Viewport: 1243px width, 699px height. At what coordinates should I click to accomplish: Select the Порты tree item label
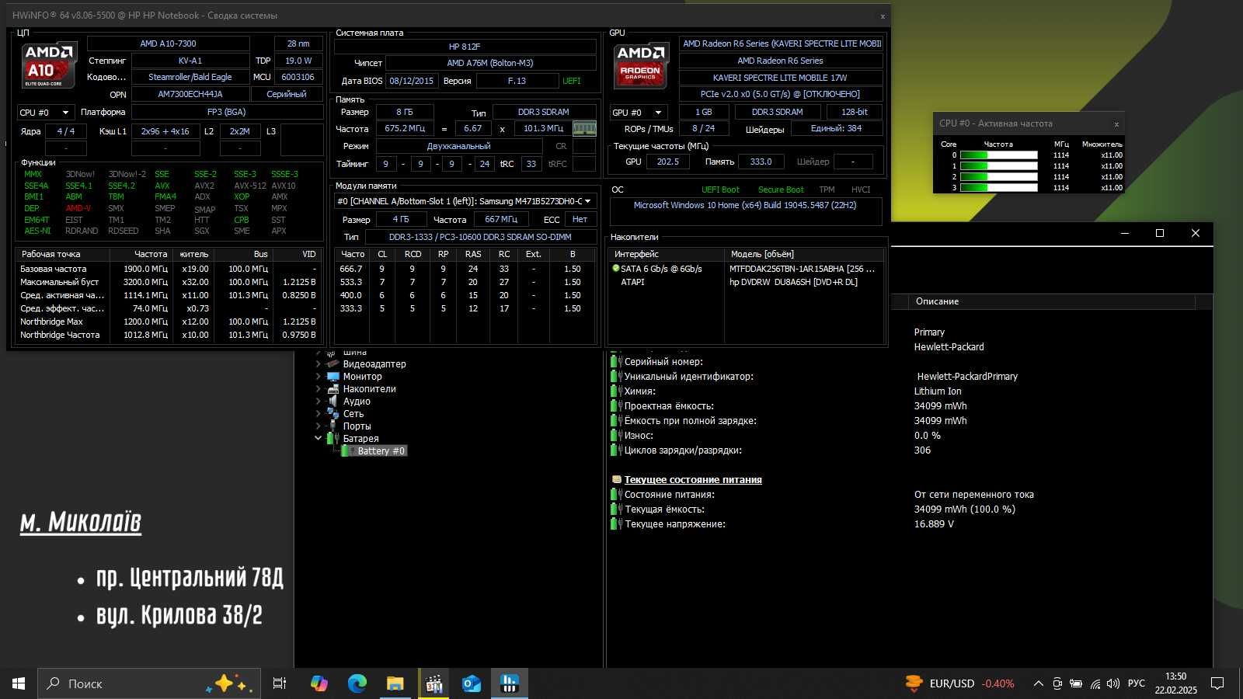pos(357,426)
